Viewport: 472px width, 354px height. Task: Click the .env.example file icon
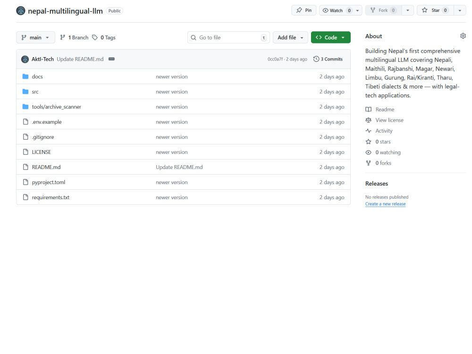[x=25, y=122]
